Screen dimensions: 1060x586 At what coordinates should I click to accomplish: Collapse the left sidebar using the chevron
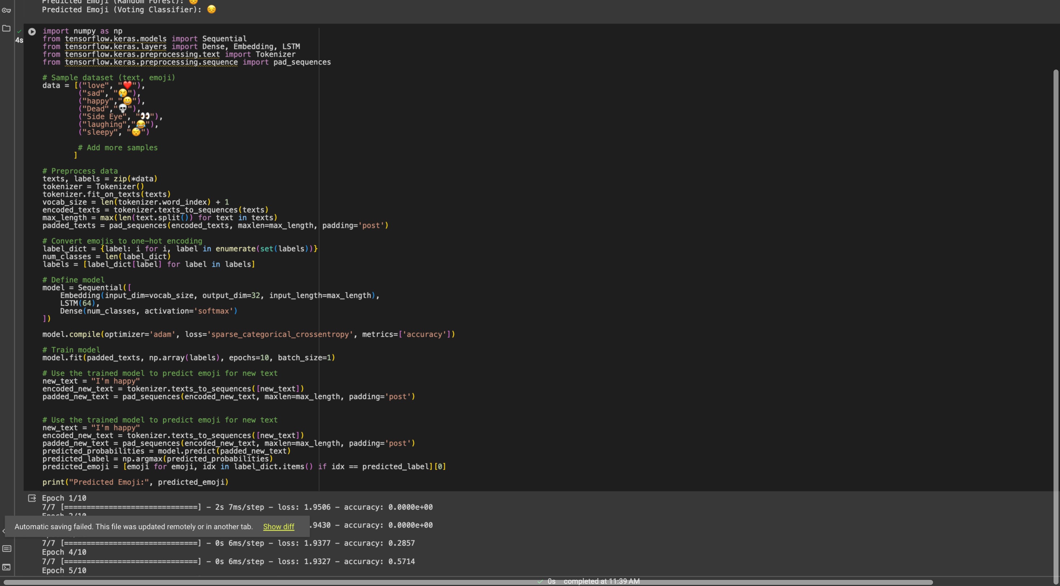pyautogui.click(x=3, y=531)
